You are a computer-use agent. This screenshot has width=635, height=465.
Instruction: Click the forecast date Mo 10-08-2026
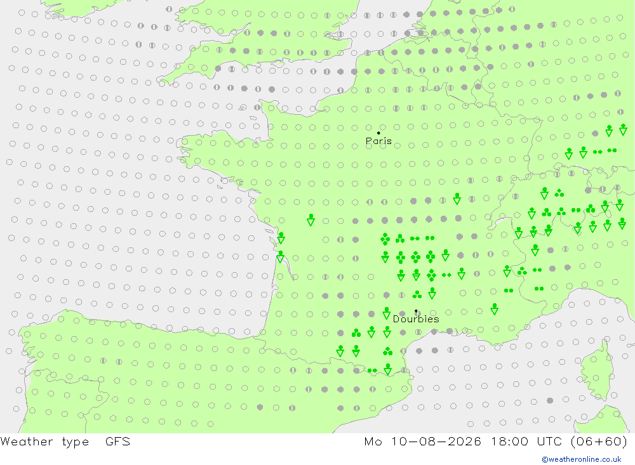click(423, 442)
